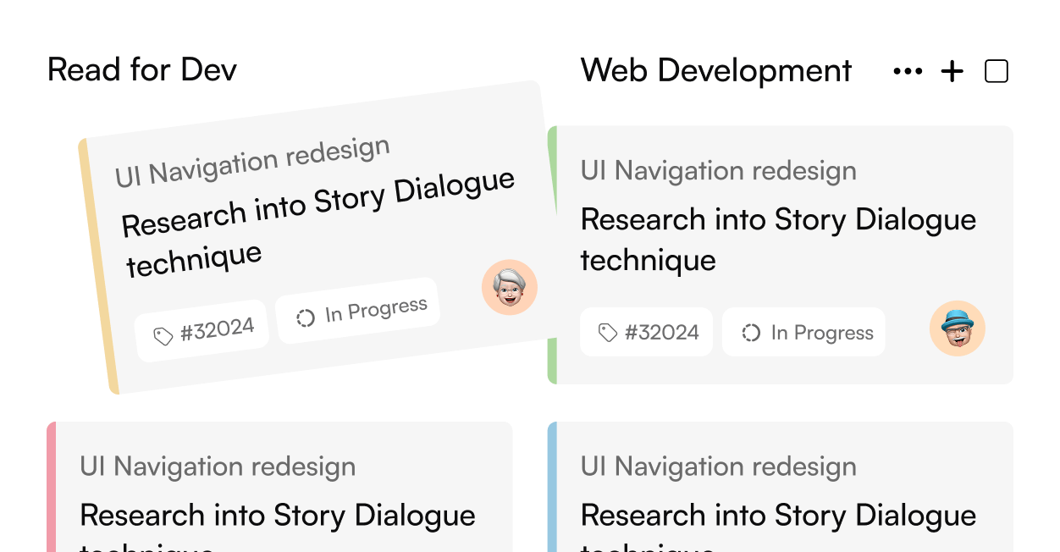Screen dimensions: 1060x552
Task: Click the green color stripe on the card
Action: [x=552, y=254]
